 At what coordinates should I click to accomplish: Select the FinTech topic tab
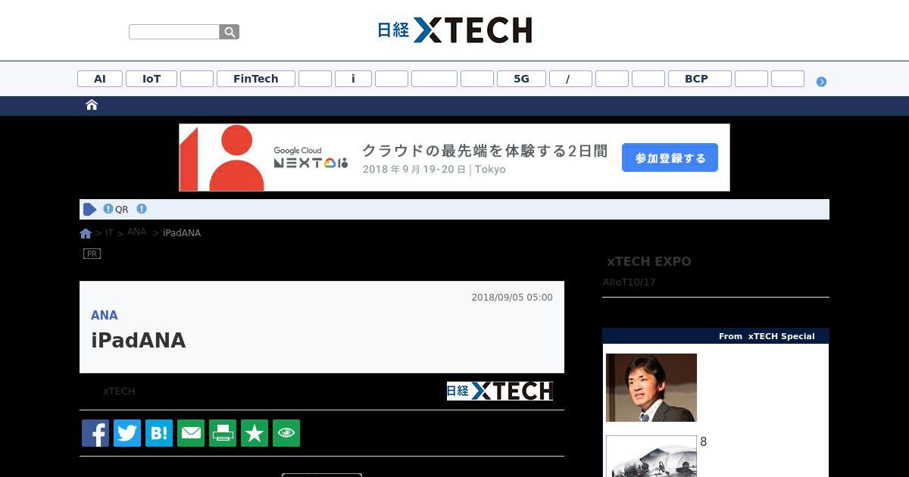click(x=256, y=79)
